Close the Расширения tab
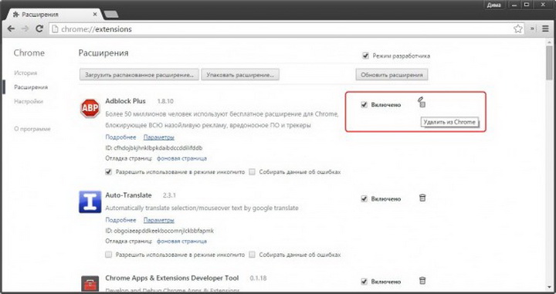 coord(95,15)
